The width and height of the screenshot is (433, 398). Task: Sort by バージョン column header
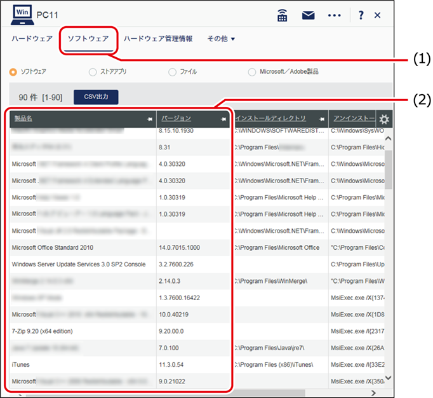tap(176, 118)
